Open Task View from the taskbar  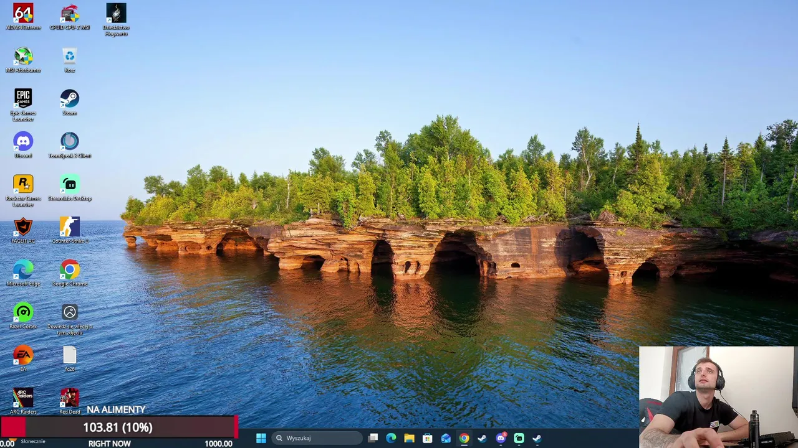pyautogui.click(x=373, y=438)
